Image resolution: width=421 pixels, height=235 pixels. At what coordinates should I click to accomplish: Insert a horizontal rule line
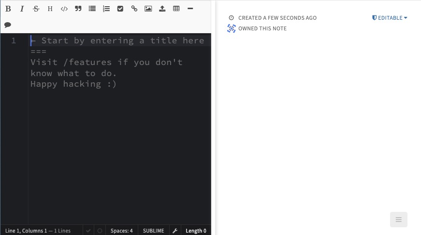[x=190, y=9]
